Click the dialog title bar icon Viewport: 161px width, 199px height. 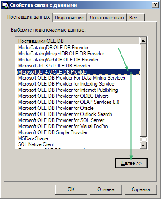click(x=6, y=5)
